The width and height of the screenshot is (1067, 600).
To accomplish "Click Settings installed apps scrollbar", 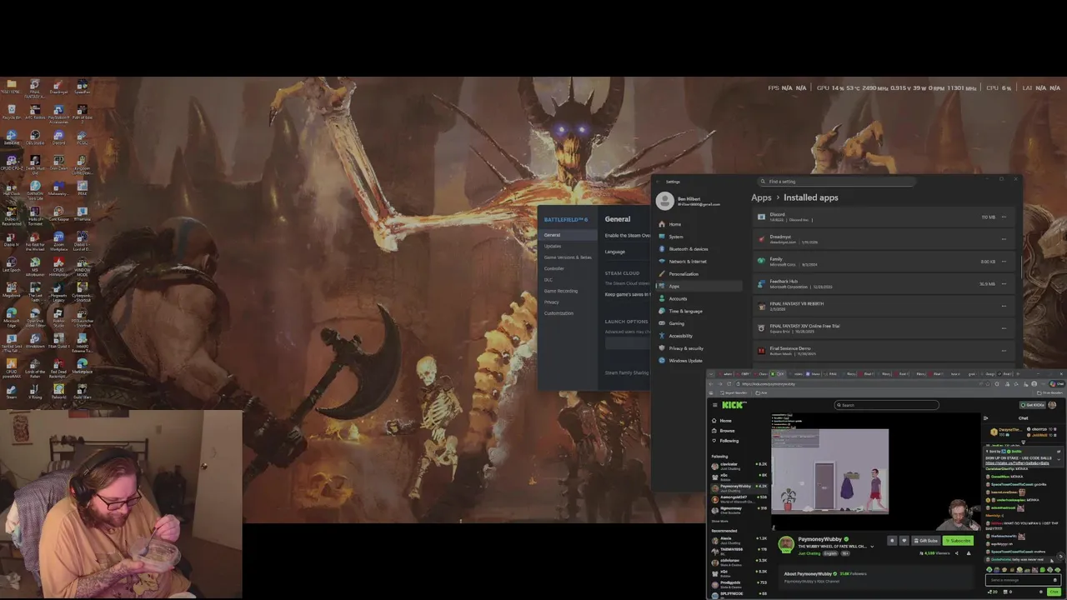I will point(1020,267).
